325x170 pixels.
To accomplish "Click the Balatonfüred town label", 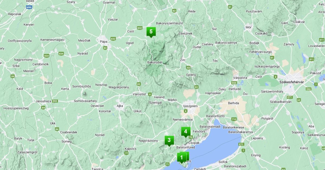I will [x=186, y=147].
